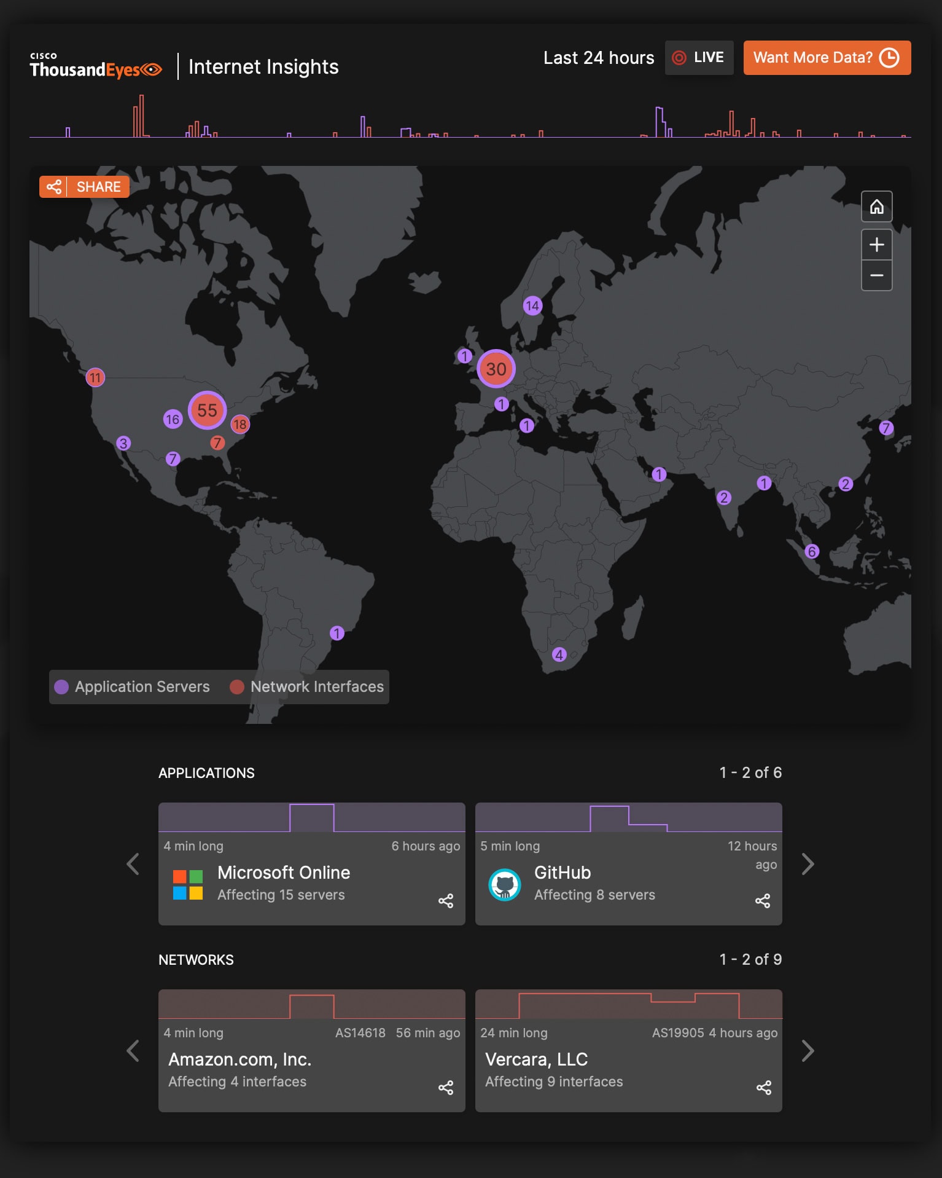The image size is (942, 1178).
Task: Go to previous Networks page
Action: [x=133, y=1051]
